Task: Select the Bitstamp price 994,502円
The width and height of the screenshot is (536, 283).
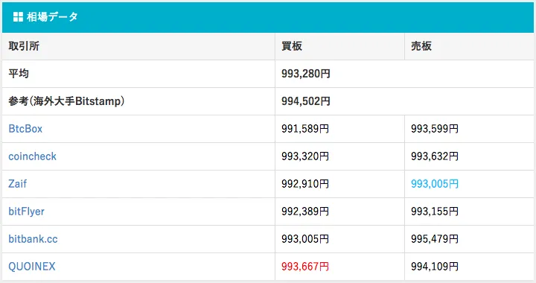Action: (x=306, y=101)
